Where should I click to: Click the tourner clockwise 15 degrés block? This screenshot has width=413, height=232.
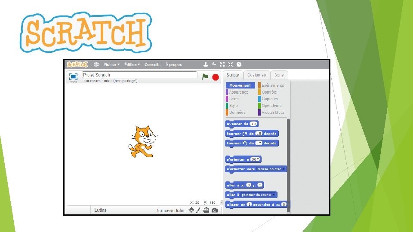(252, 134)
